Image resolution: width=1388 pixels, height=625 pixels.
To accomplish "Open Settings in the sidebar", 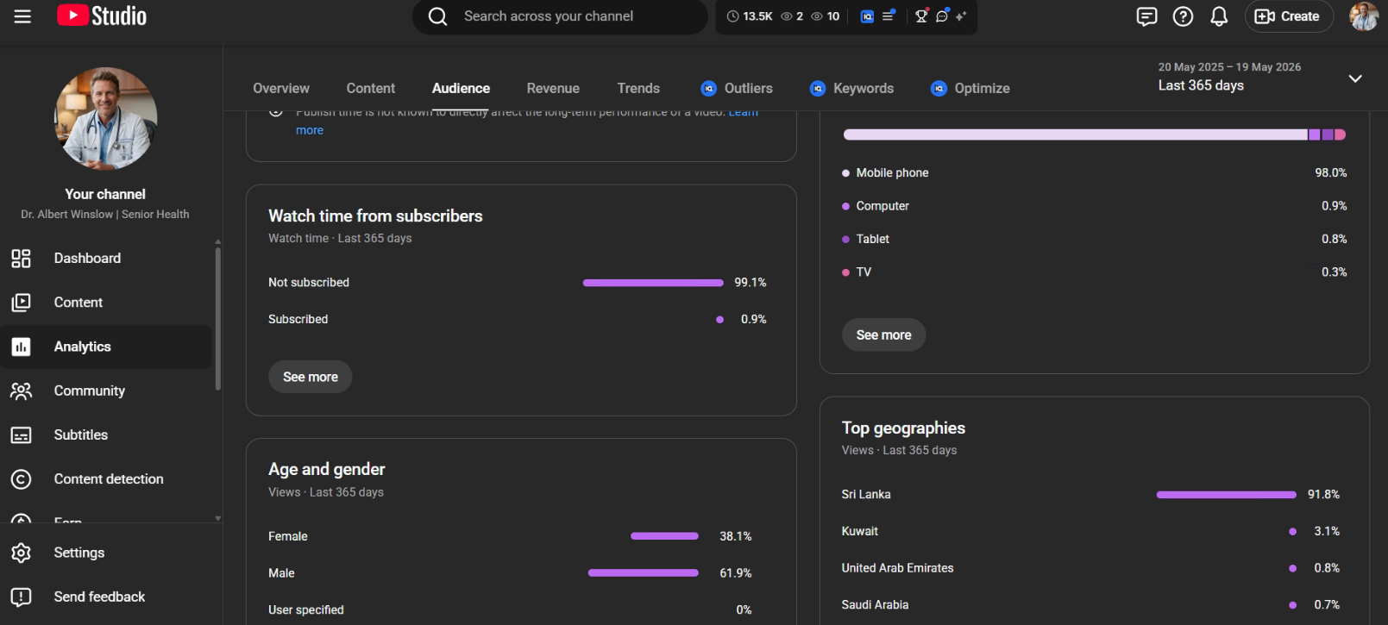I will point(106,553).
